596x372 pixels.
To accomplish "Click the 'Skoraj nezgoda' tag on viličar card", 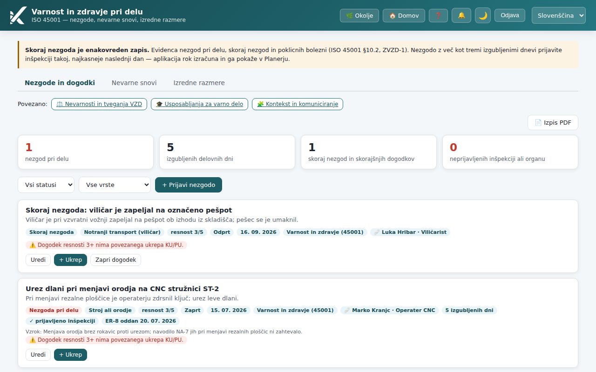I will point(52,232).
